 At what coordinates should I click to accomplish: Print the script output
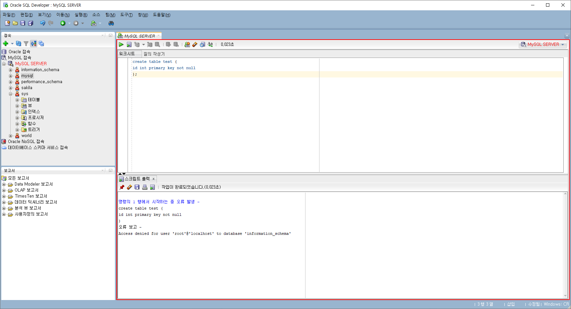[145, 187]
